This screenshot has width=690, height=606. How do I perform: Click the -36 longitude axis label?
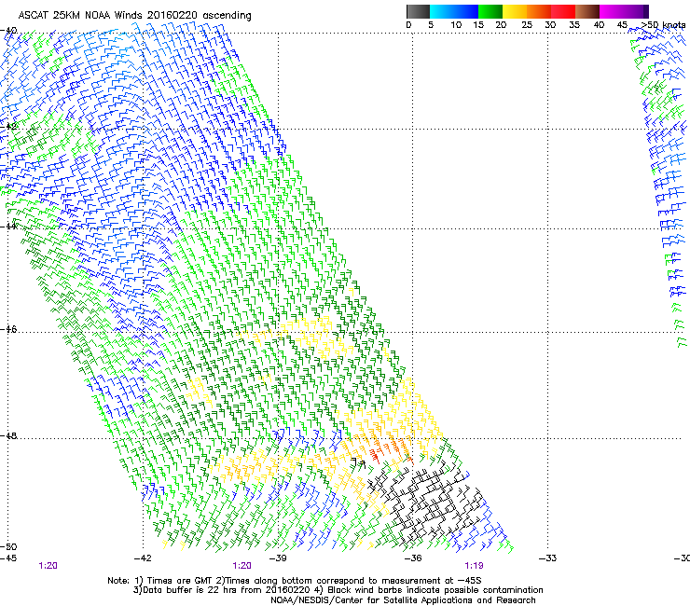pos(413,558)
